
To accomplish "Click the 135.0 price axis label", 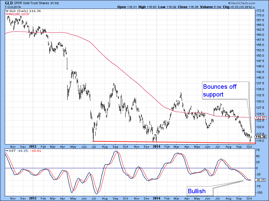I will pyautogui.click(x=260, y=89).
